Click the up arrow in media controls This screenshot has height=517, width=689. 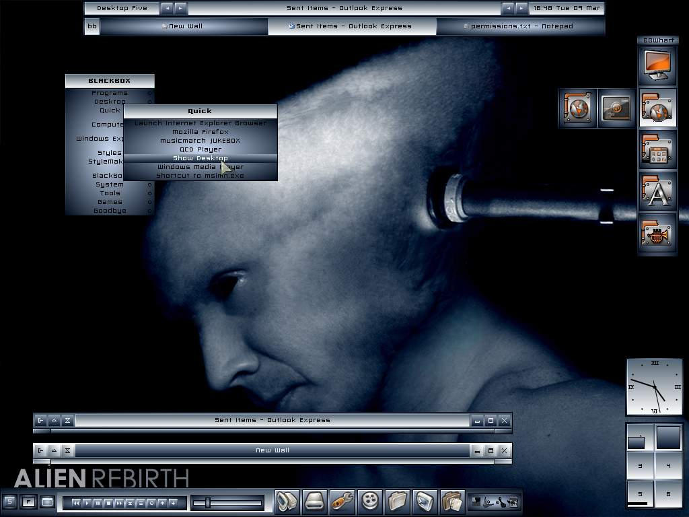point(162,503)
